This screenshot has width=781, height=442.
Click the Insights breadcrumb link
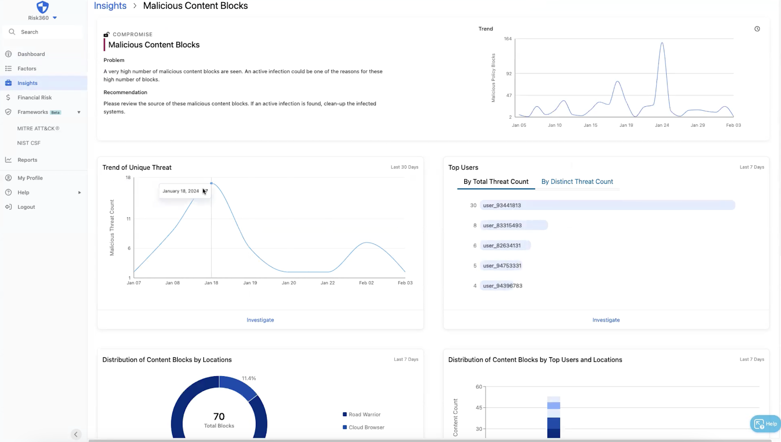click(x=110, y=6)
